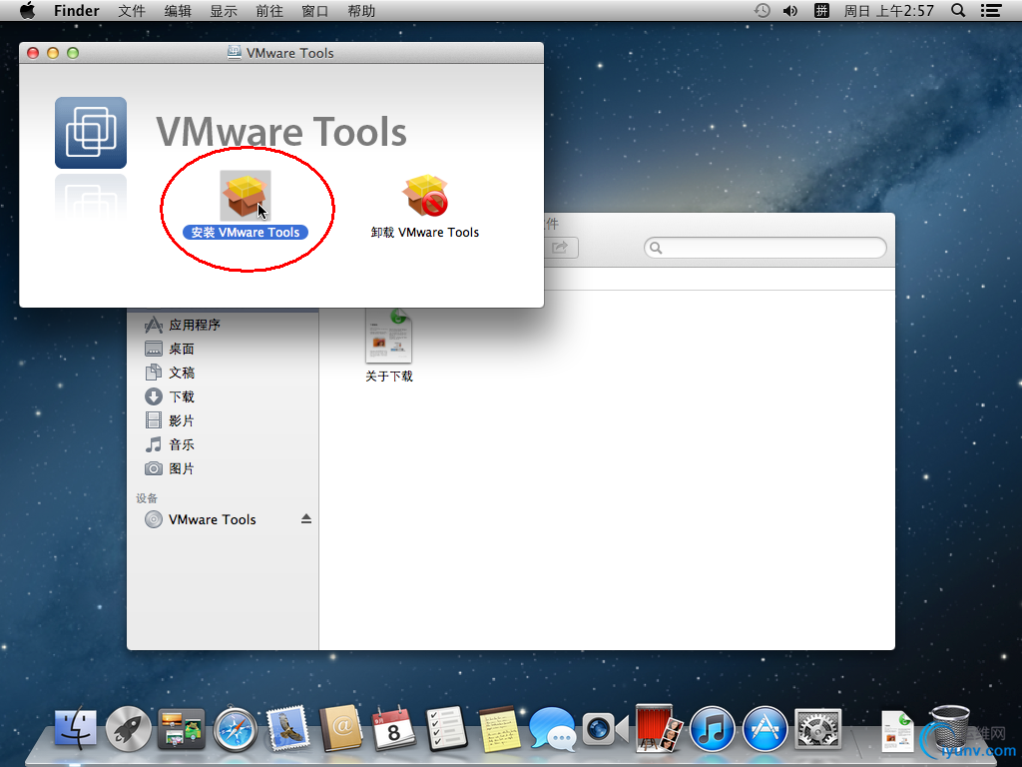Open App Store from the Dock

tap(766, 728)
